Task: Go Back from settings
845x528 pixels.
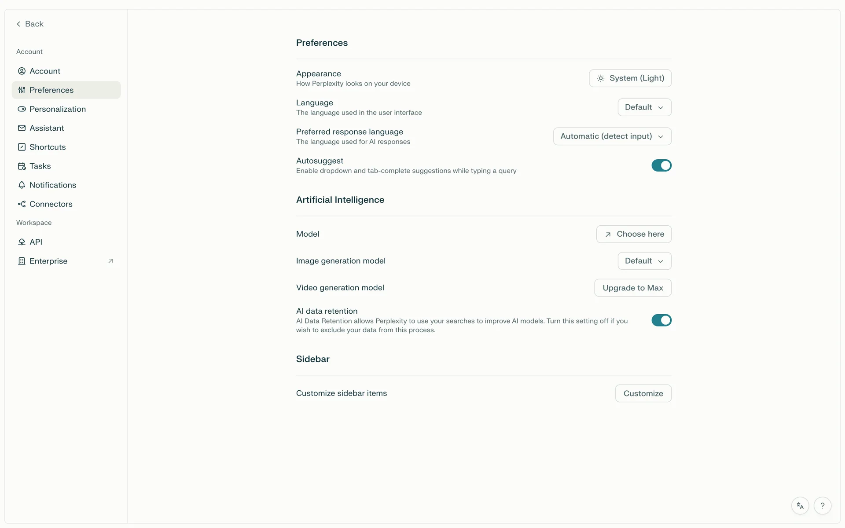Action: [x=30, y=24]
